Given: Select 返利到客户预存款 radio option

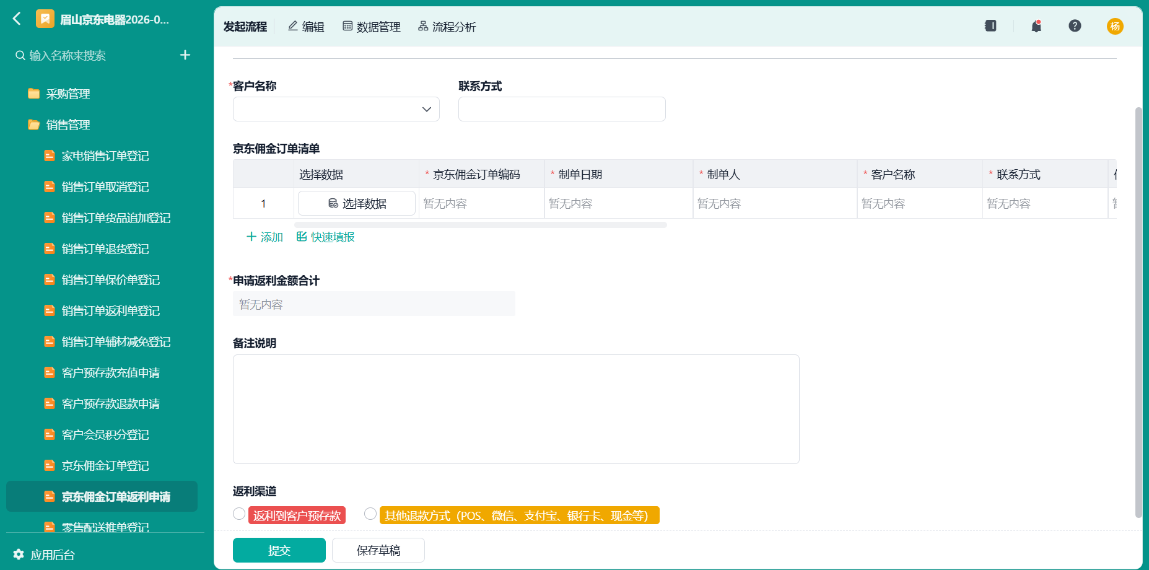Looking at the screenshot, I should click(x=239, y=514).
